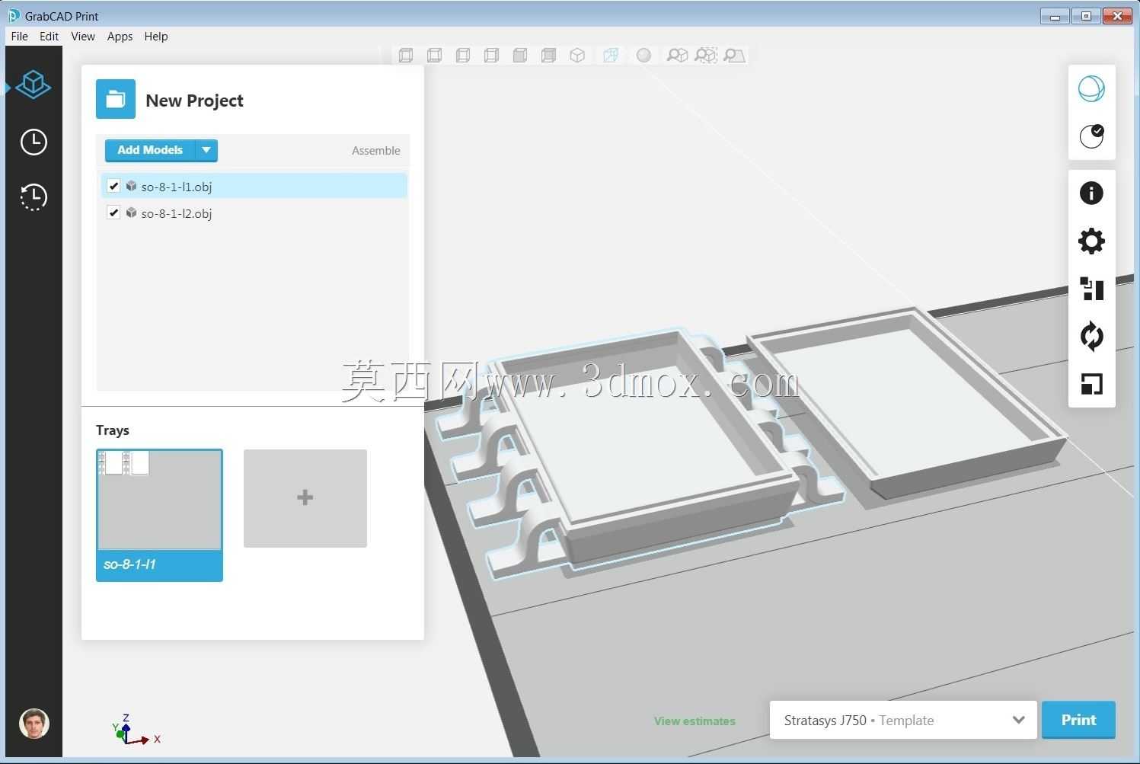Image resolution: width=1140 pixels, height=764 pixels.
Task: Select the isometric view cube icon
Action: coord(577,55)
